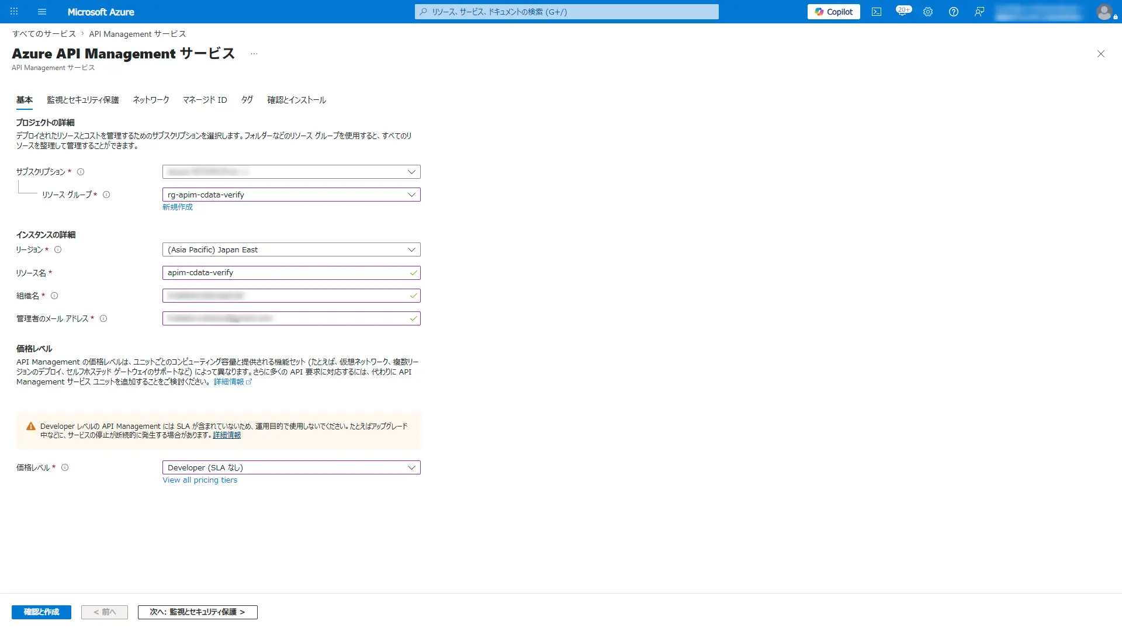
Task: Close the API Management creation blade
Action: 1100,54
